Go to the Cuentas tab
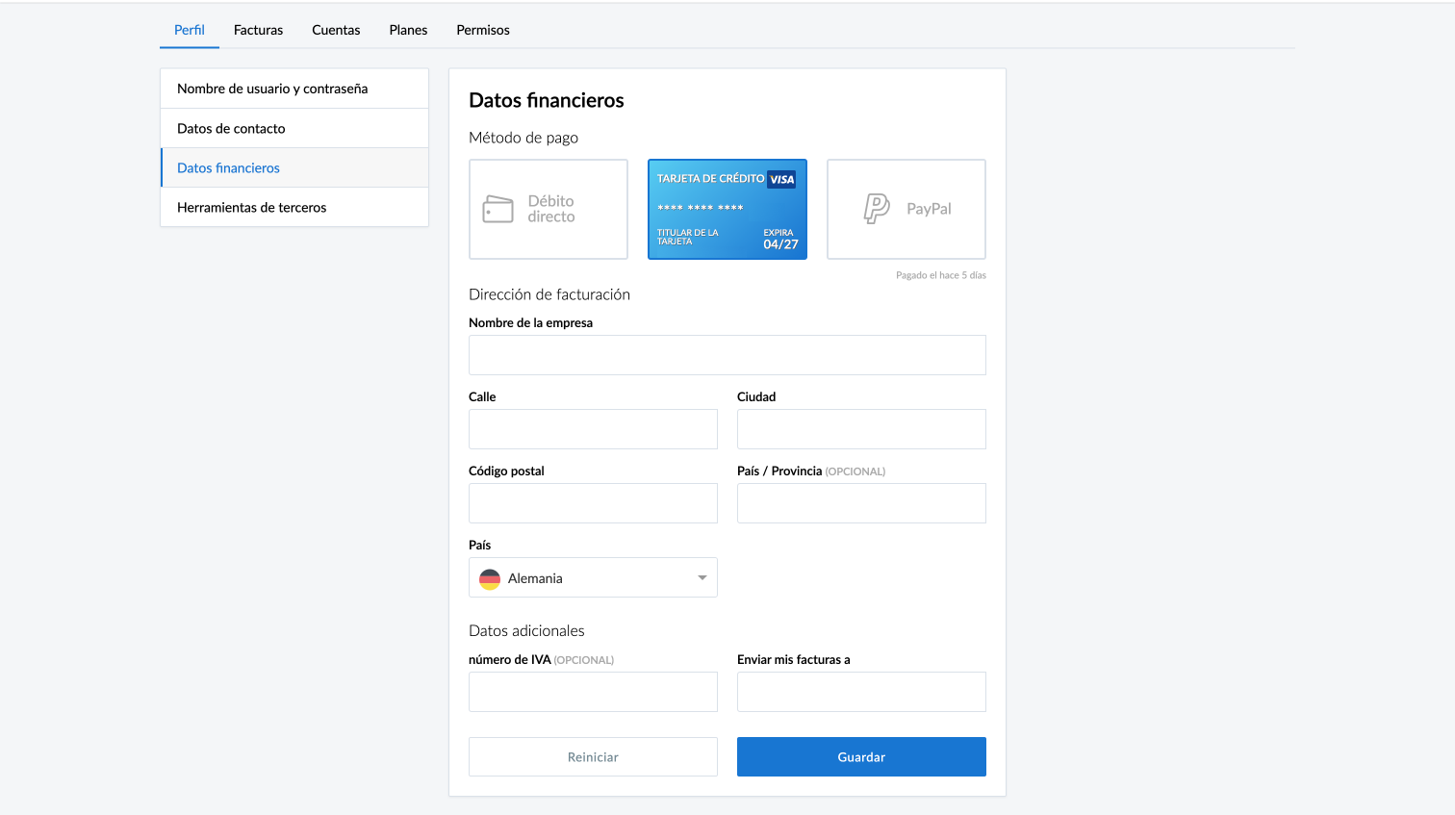Screen dimensions: 1455x815 [x=336, y=30]
